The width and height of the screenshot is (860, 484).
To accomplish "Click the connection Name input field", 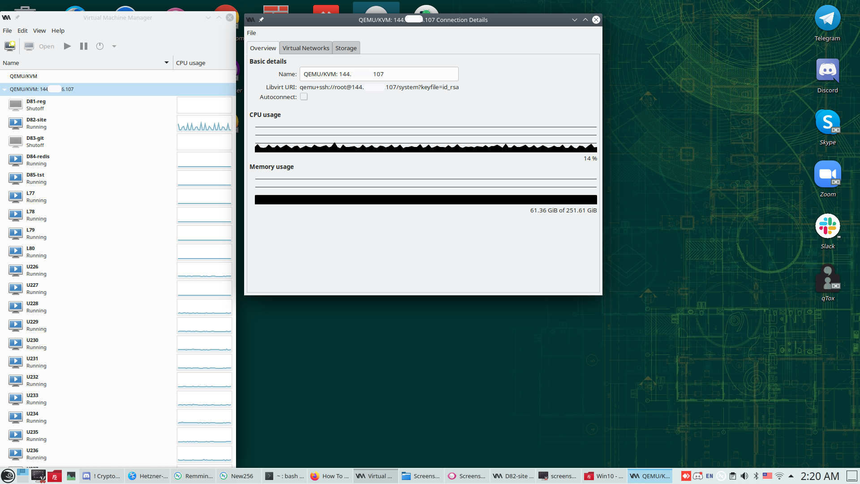I will click(x=378, y=74).
